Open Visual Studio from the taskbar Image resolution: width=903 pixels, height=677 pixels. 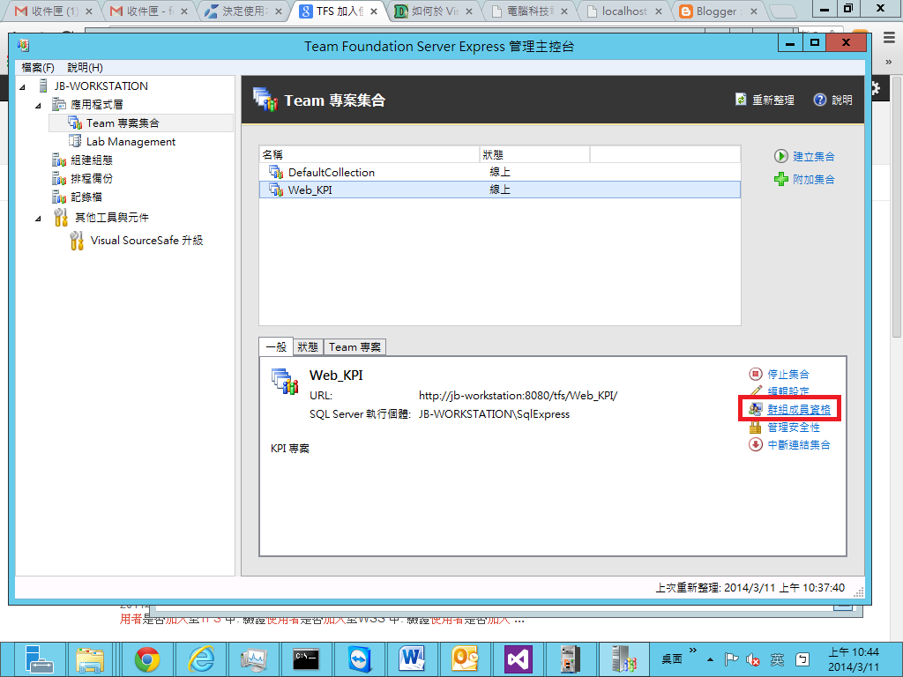point(518,658)
